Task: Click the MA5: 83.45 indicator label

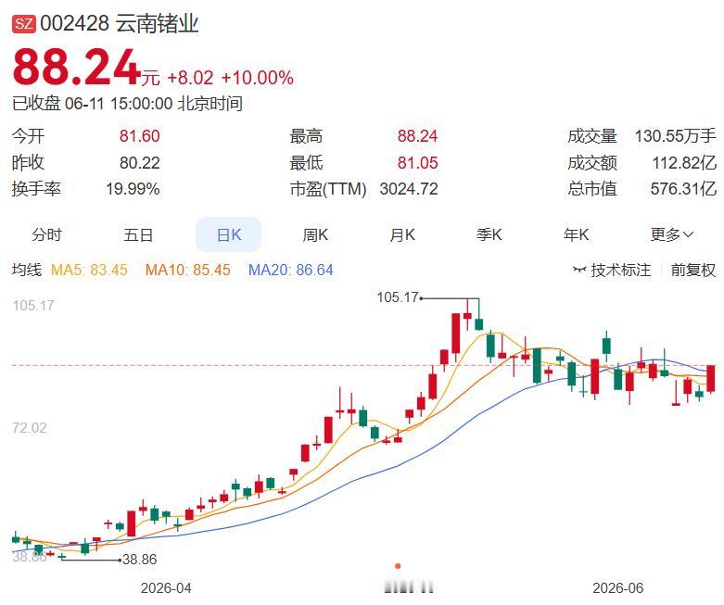Action: pos(89,270)
